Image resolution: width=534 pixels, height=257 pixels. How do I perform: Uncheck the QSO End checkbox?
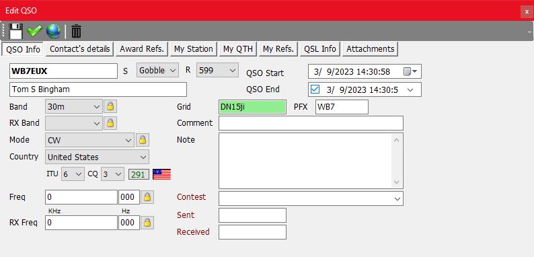pos(315,89)
